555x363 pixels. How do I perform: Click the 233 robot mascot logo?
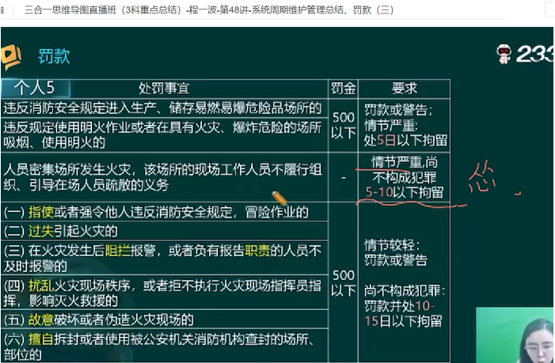(504, 54)
